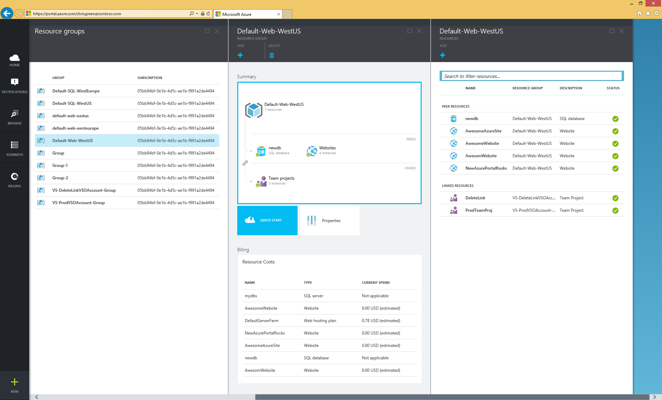Click the search to filter resources field
The image size is (662, 400).
pos(531,76)
